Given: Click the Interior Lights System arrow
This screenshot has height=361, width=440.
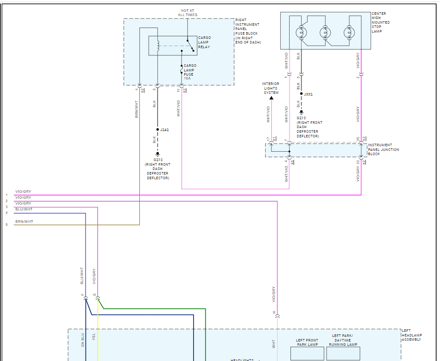Looking at the screenshot, I should (x=271, y=98).
